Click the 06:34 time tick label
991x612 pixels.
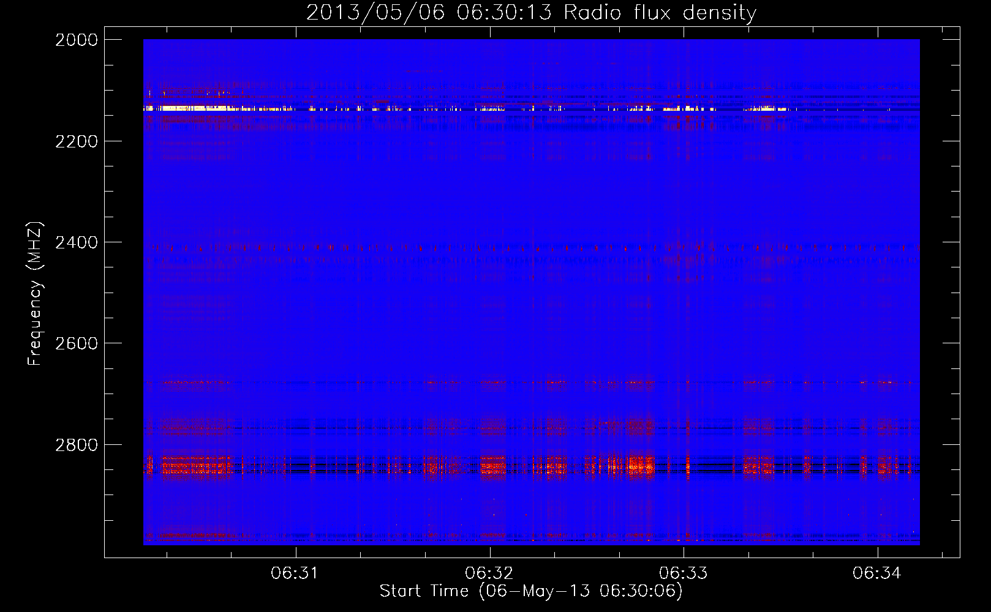[877, 573]
